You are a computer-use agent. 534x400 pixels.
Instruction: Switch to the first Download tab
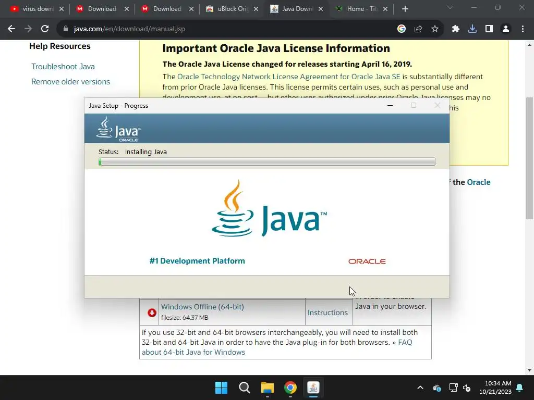(97, 9)
